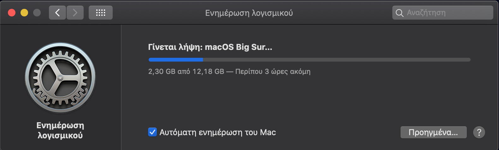The image size is (499, 150).
Task: Minimize the window with the yellow button
Action: coord(24,13)
